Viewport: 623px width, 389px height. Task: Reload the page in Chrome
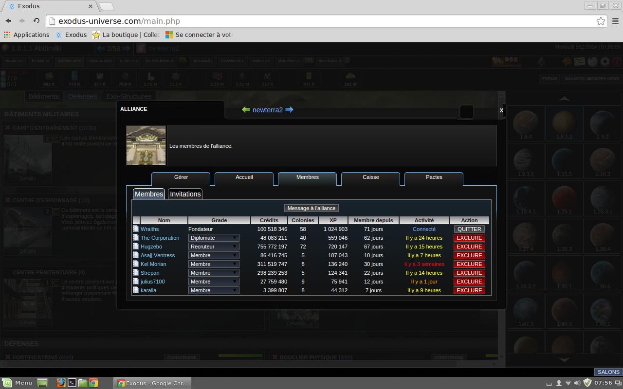(x=36, y=21)
